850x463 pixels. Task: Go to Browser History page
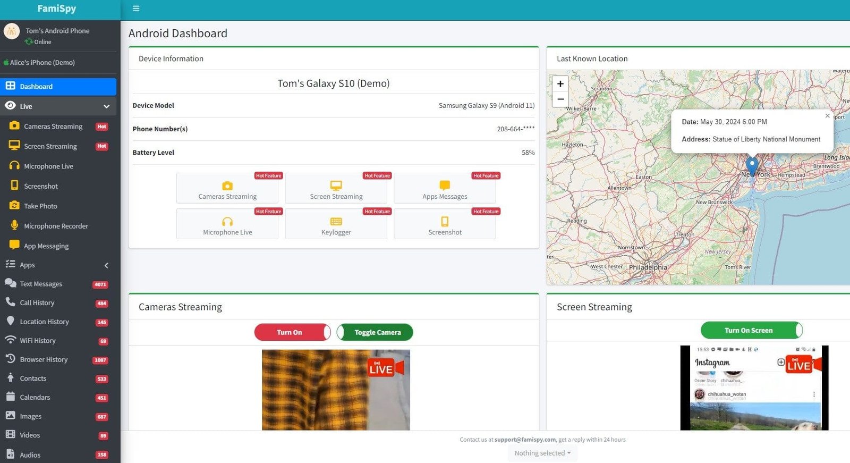pyautogui.click(x=58, y=359)
